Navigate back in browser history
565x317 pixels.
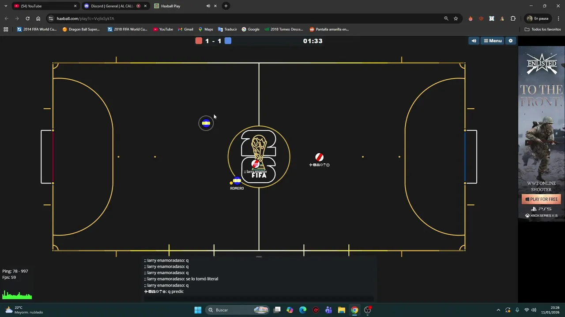(6, 18)
